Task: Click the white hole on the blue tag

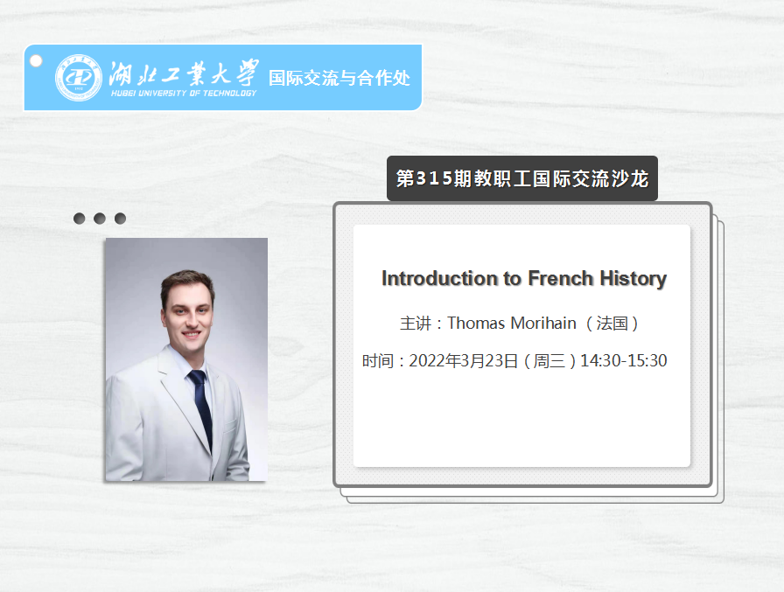Action: tap(36, 60)
